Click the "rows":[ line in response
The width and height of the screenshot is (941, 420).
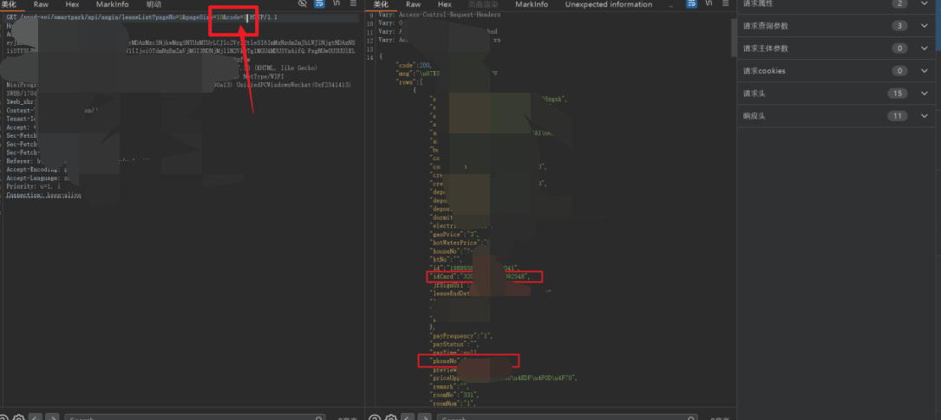[x=409, y=81]
